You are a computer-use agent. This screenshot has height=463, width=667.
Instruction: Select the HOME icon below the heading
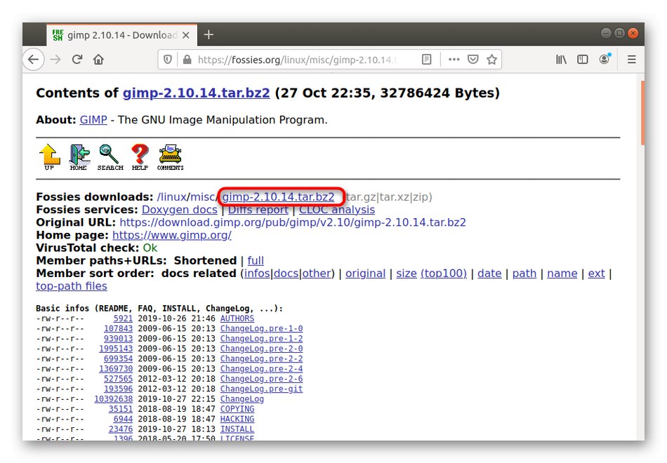click(79, 156)
